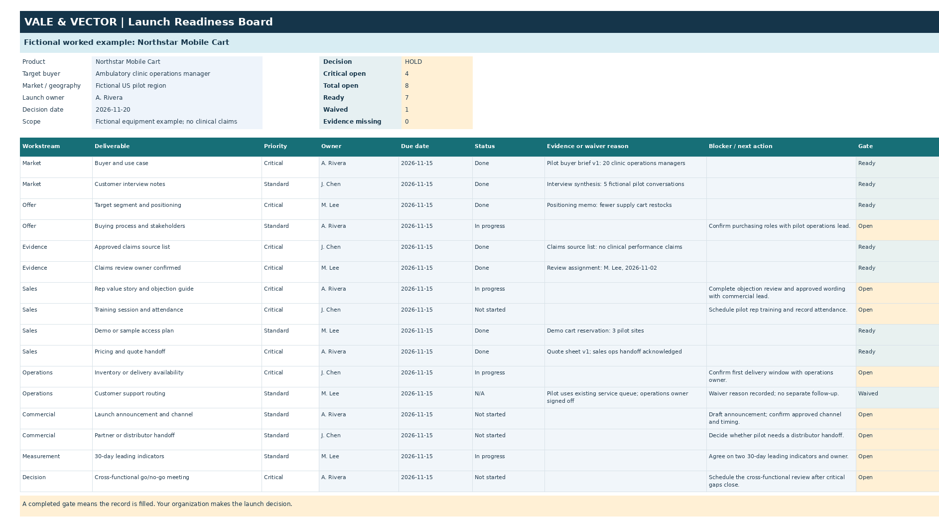Select Cross-functional go/no-go meeting cell

(x=177, y=482)
